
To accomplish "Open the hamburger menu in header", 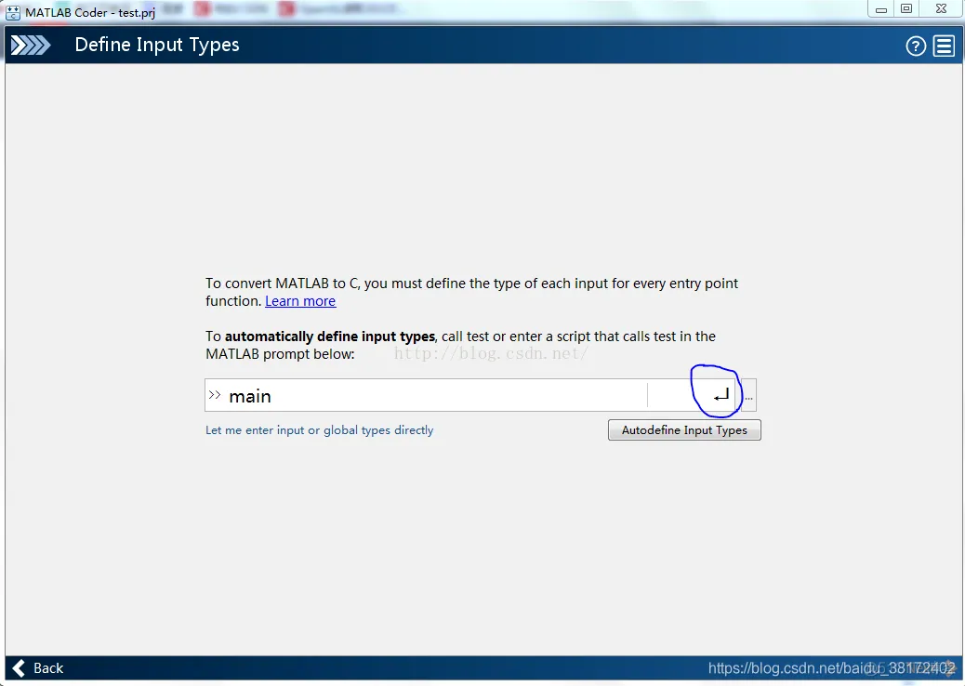I will pyautogui.click(x=945, y=46).
